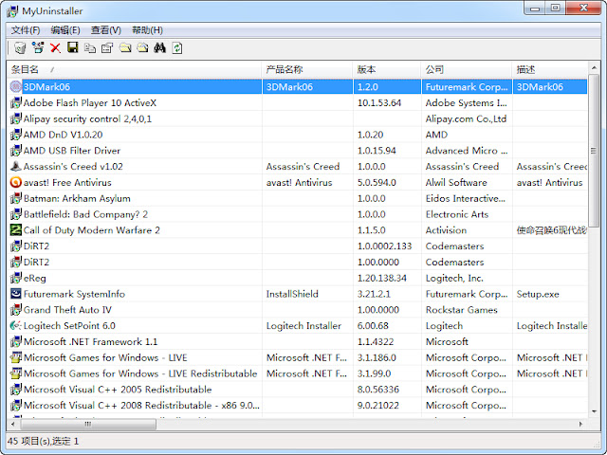Click the icon beside Microsoft Games for Windows - LIVE Redistributable
Viewport: 607px width, 455px height.
click(x=16, y=373)
